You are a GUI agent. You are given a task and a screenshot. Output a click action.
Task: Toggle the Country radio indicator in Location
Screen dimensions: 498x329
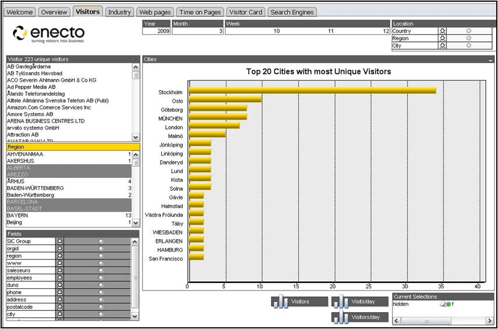point(469,31)
